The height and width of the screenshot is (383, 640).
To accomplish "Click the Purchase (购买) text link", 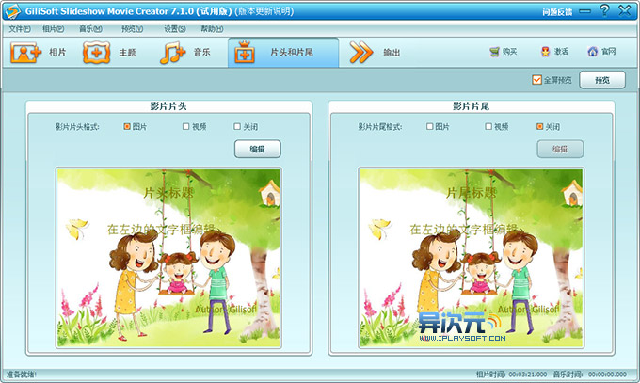I will click(x=510, y=52).
